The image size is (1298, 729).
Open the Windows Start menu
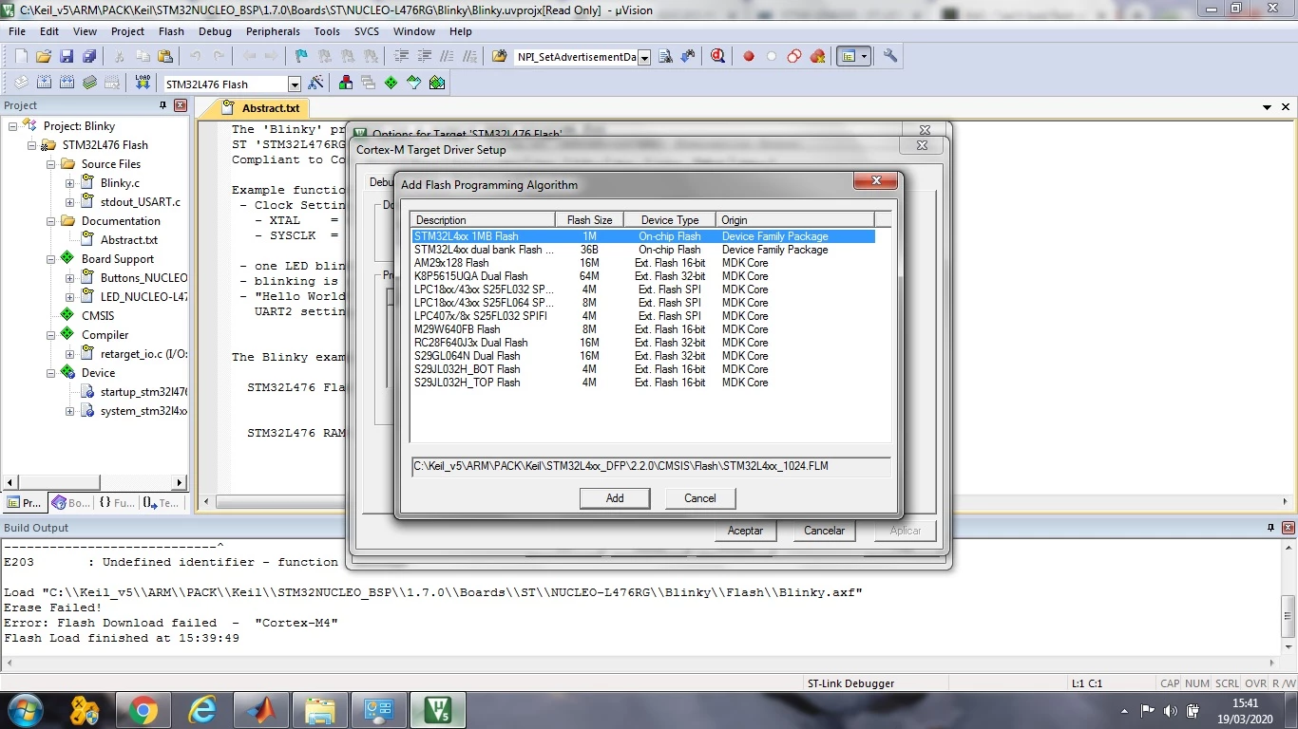pos(25,710)
